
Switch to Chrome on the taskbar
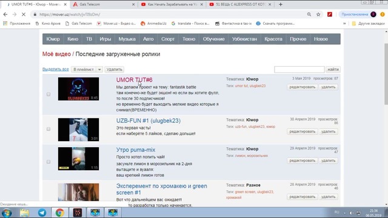(59, 213)
